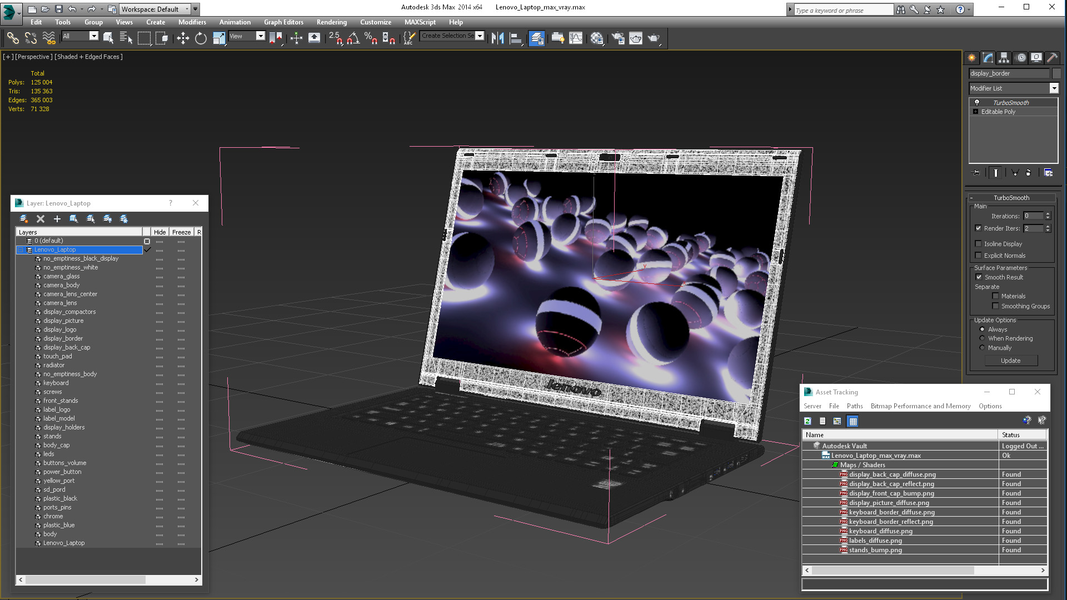
Task: Open the Modifier List dropdown
Action: point(1054,88)
